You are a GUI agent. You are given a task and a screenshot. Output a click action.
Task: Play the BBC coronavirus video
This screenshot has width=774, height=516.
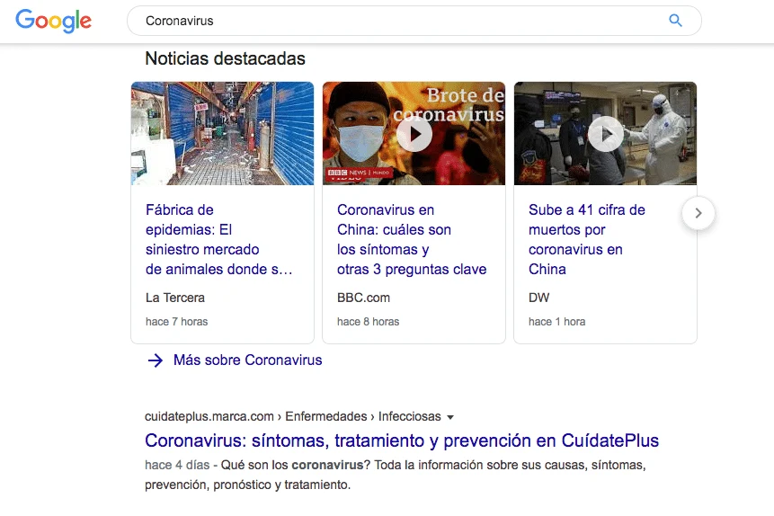pyautogui.click(x=414, y=134)
